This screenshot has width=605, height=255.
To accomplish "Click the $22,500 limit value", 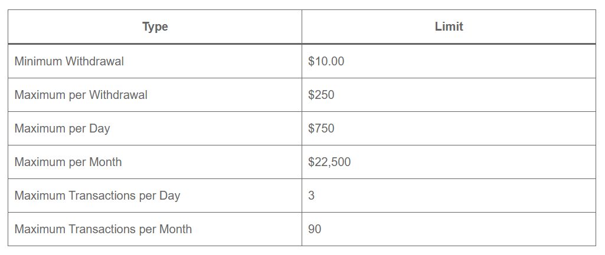I will (329, 162).
